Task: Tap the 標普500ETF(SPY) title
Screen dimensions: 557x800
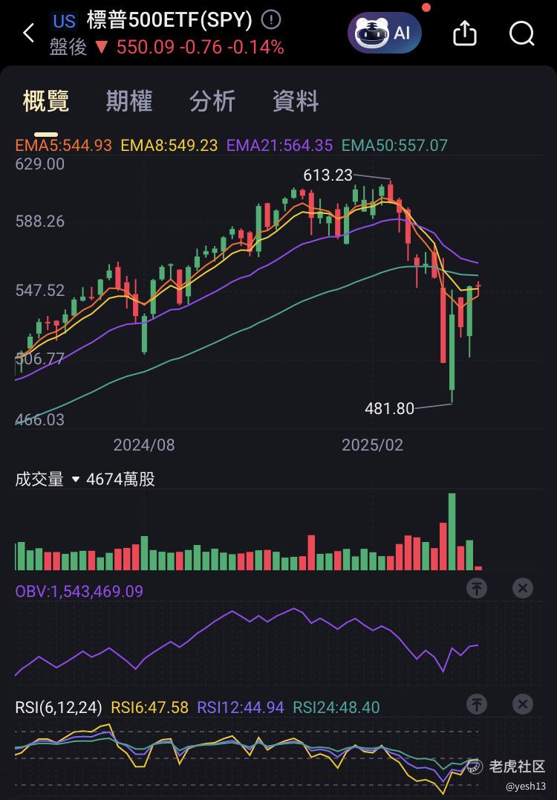Action: pyautogui.click(x=169, y=20)
